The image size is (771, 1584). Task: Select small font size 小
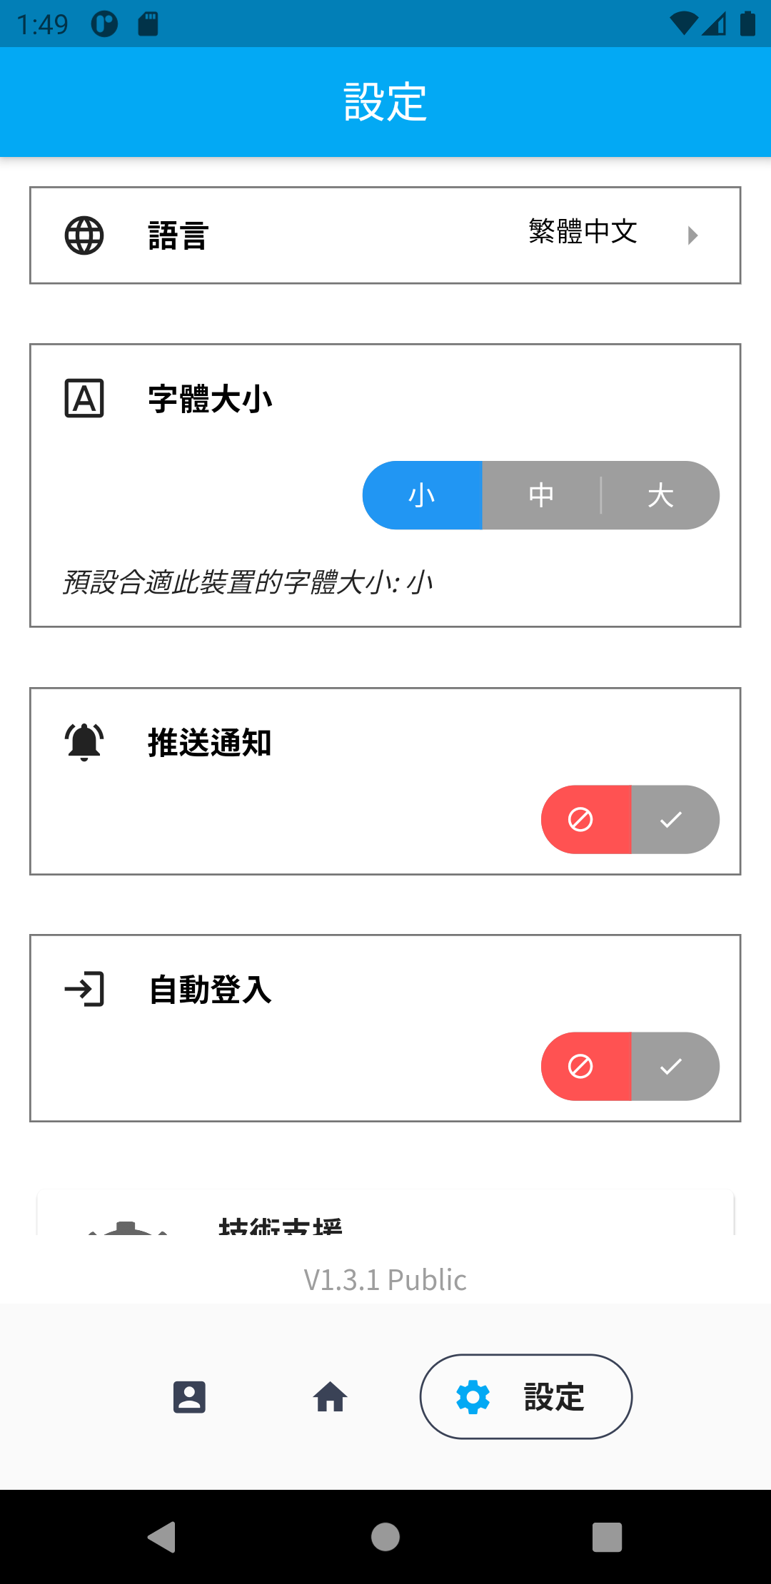[423, 495]
